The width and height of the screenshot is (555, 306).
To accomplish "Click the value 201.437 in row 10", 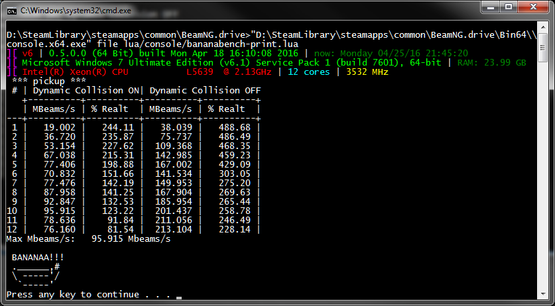I will point(174,211).
